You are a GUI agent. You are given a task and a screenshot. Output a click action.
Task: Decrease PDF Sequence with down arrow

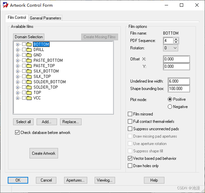click(176, 42)
